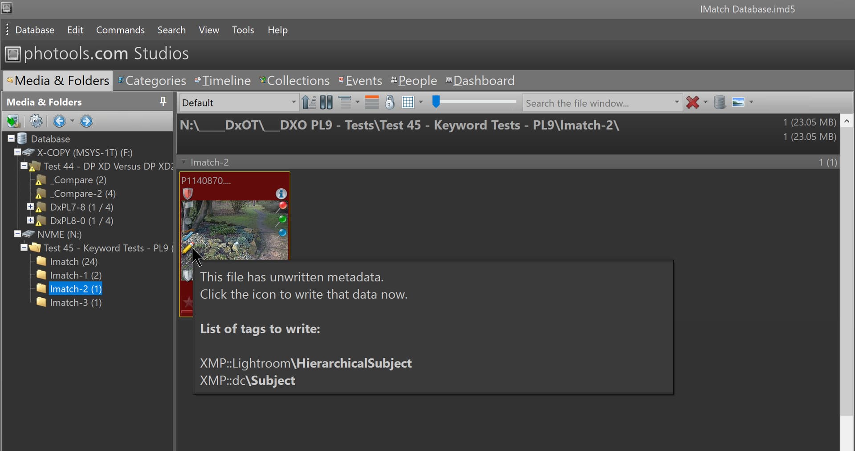The height and width of the screenshot is (451, 855).
Task: Switch to the Categories tab
Action: 155,81
